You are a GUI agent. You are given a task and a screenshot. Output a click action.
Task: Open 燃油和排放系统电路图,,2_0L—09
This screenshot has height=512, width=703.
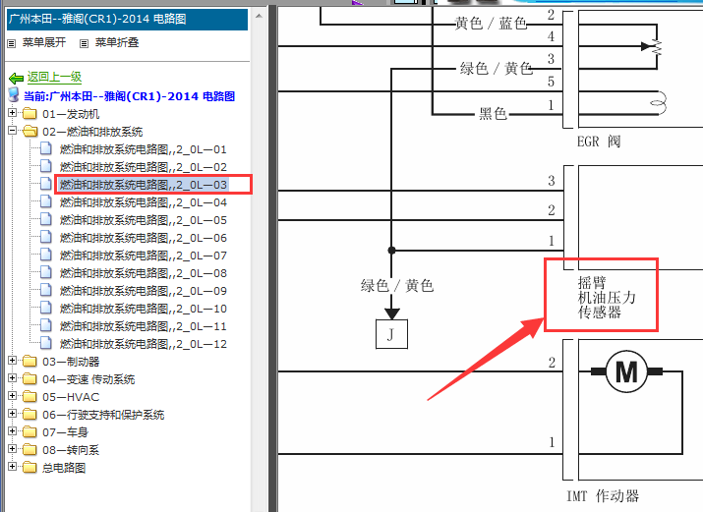point(143,291)
